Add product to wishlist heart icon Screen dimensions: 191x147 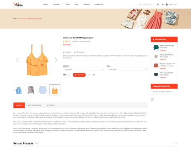coord(88,75)
